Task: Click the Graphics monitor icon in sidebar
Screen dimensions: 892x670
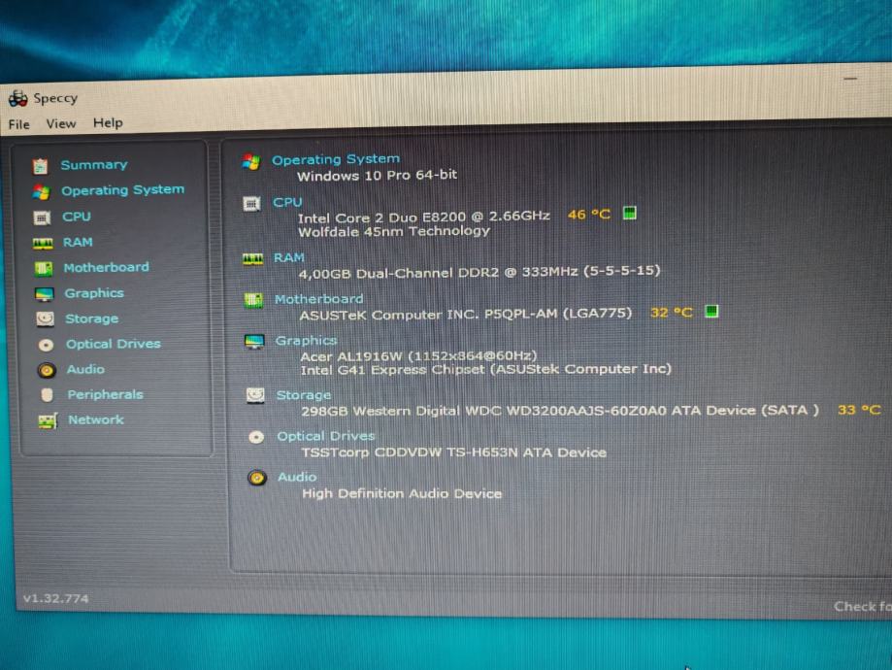Action: pos(44,294)
